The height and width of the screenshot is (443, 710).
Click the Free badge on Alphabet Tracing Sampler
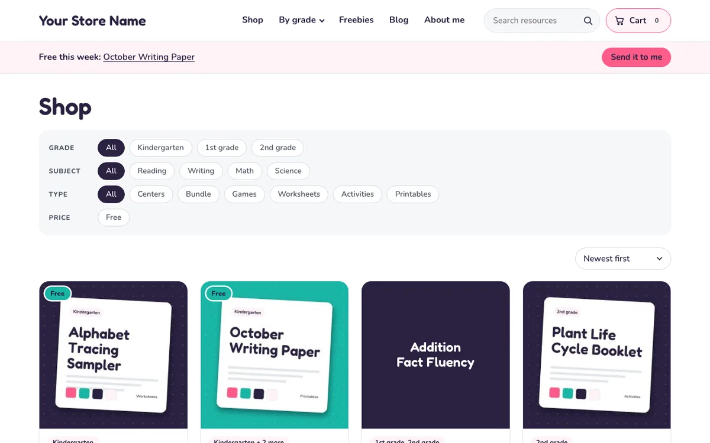pyautogui.click(x=57, y=294)
